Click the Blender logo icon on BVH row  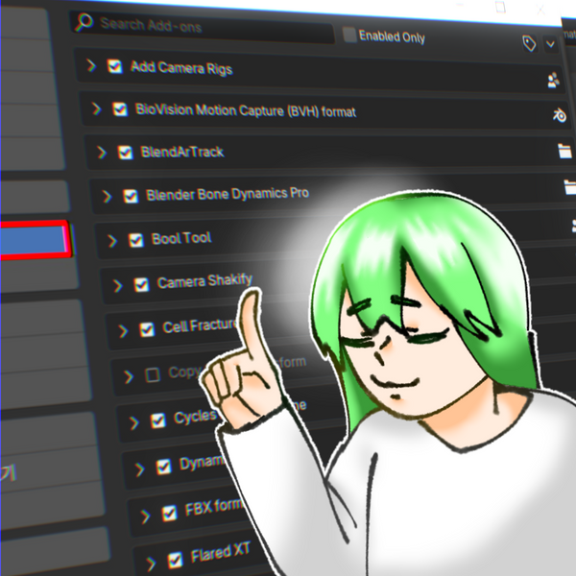click(x=558, y=116)
